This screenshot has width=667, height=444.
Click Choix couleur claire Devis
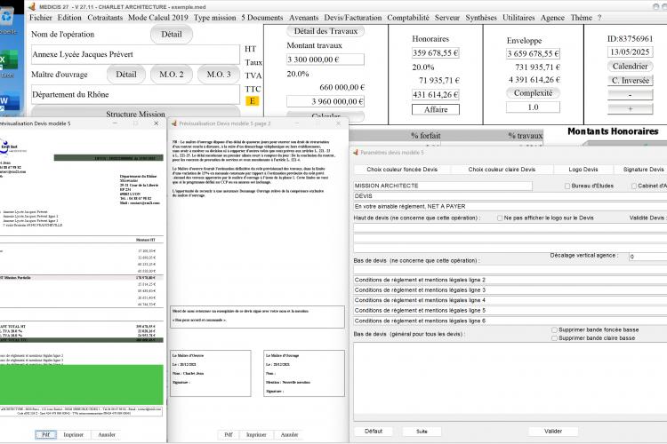(x=502, y=169)
